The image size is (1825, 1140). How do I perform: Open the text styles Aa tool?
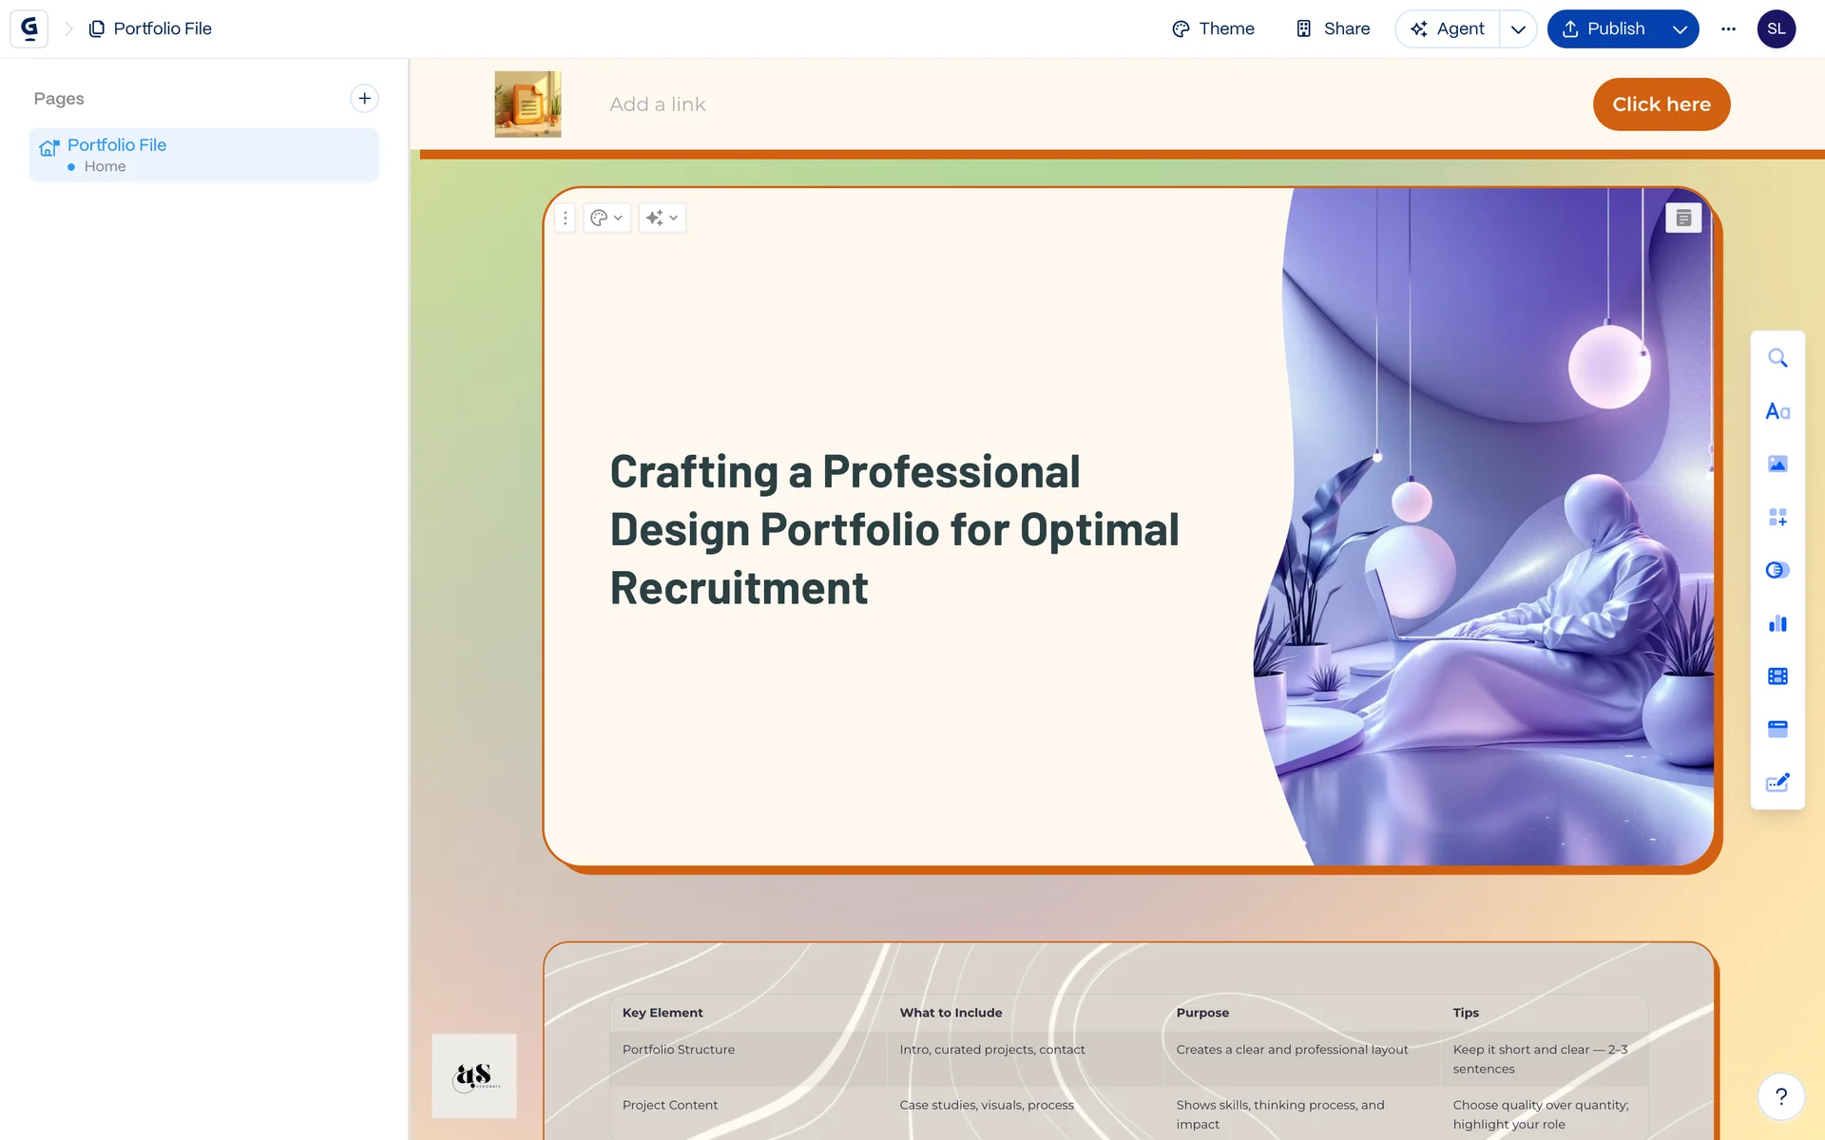click(x=1777, y=411)
